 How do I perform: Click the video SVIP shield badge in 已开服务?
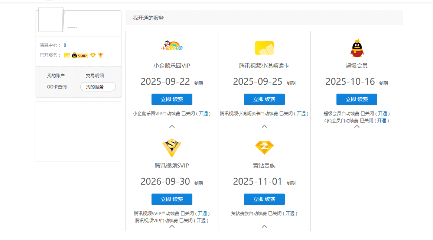pyautogui.click(x=101, y=55)
